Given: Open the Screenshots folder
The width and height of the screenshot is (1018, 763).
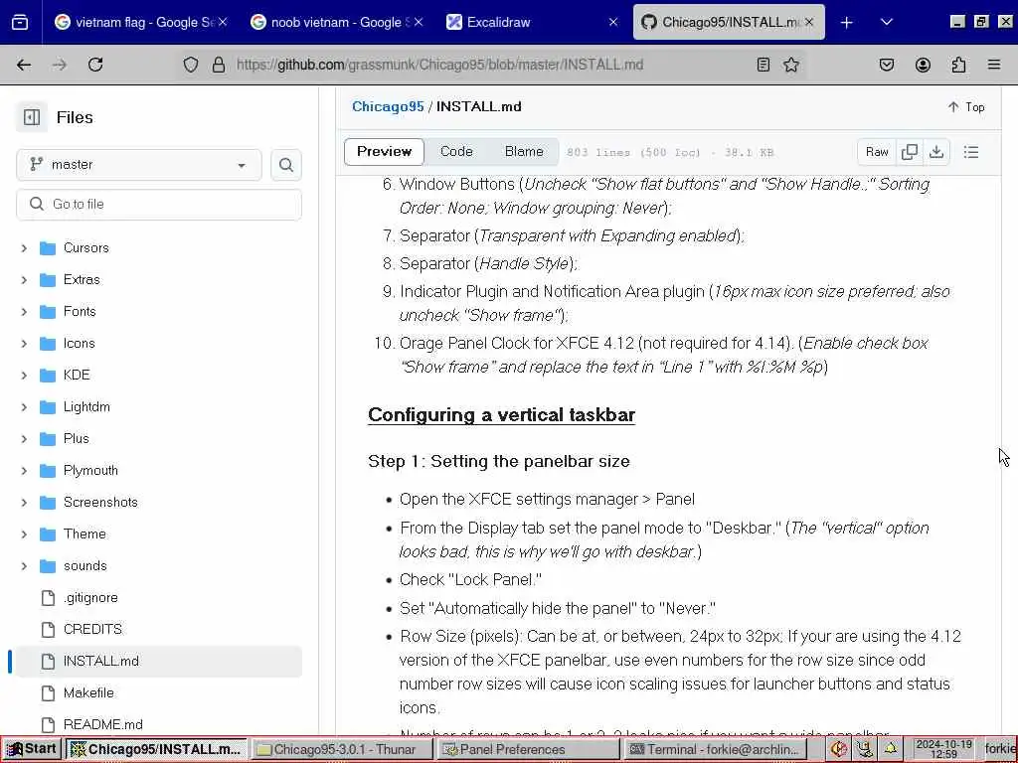Looking at the screenshot, I should click(x=100, y=502).
